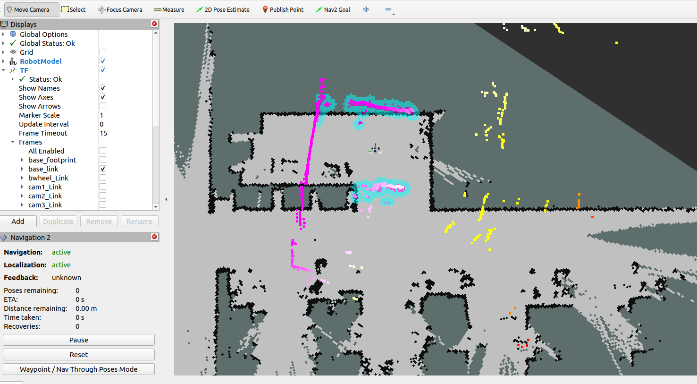
Task: Click the minus remove-tool icon
Action: point(388,9)
